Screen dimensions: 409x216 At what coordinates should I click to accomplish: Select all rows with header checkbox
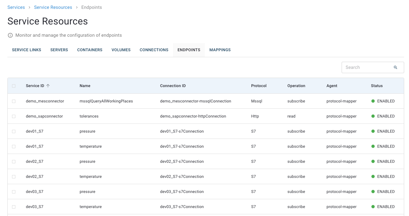point(14,86)
